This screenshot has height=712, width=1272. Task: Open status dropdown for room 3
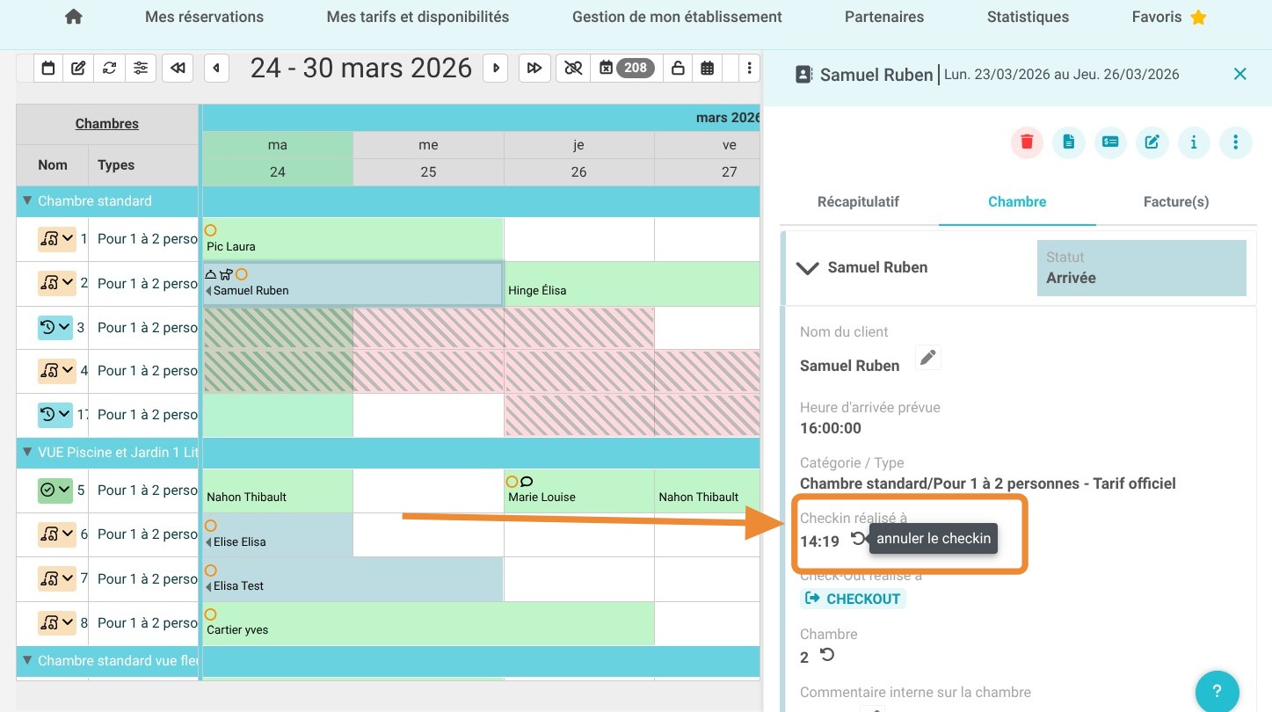tap(55, 328)
